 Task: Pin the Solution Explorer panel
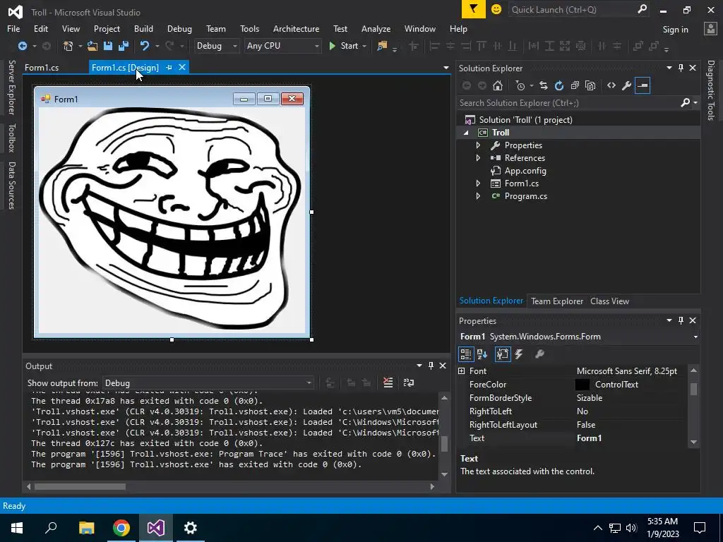pyautogui.click(x=681, y=68)
